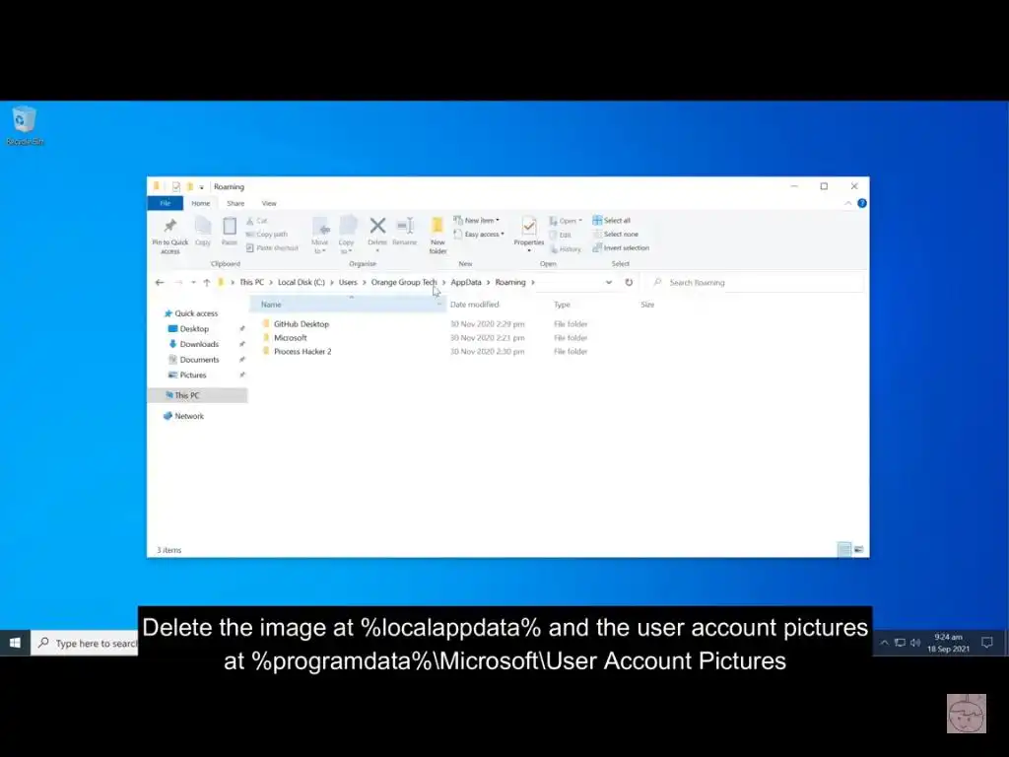Open the Easy access dropdown
The width and height of the screenshot is (1009, 757).
(x=479, y=235)
